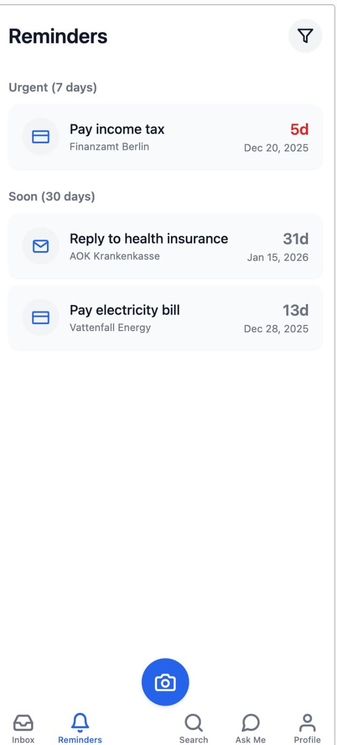
Task: Open Reply to health insurance reminder
Action: point(149,238)
